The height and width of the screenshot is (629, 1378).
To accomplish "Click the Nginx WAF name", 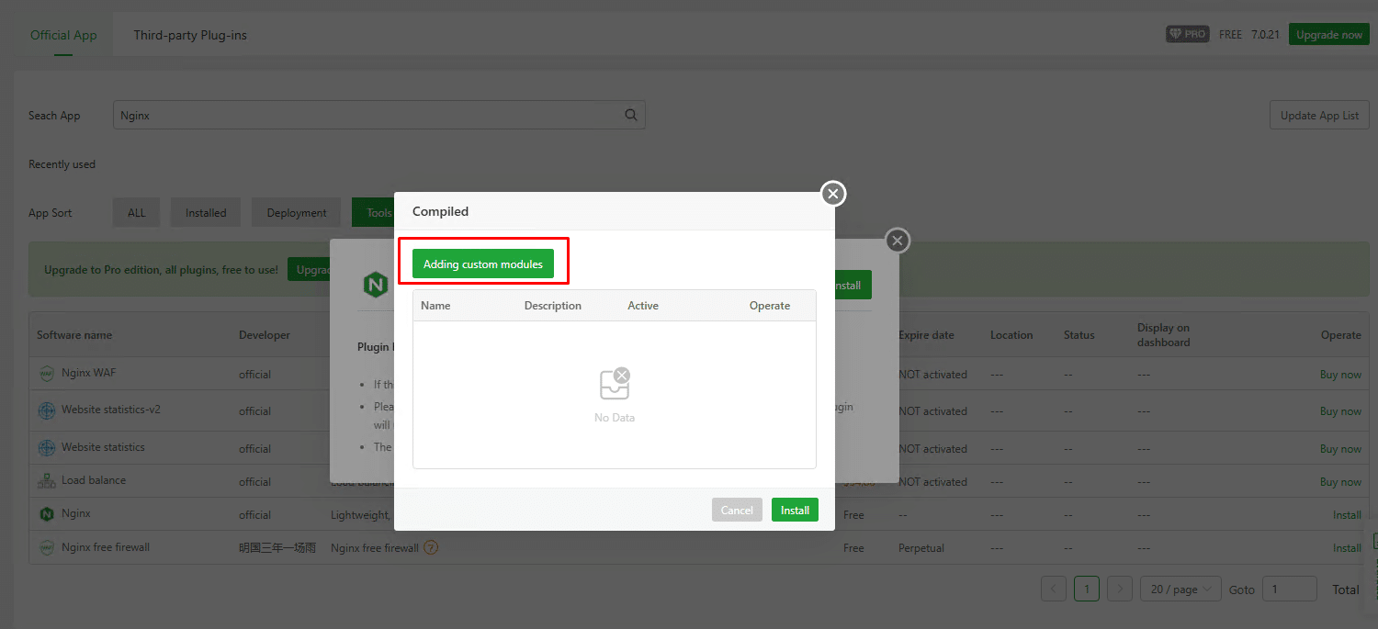I will pos(89,373).
